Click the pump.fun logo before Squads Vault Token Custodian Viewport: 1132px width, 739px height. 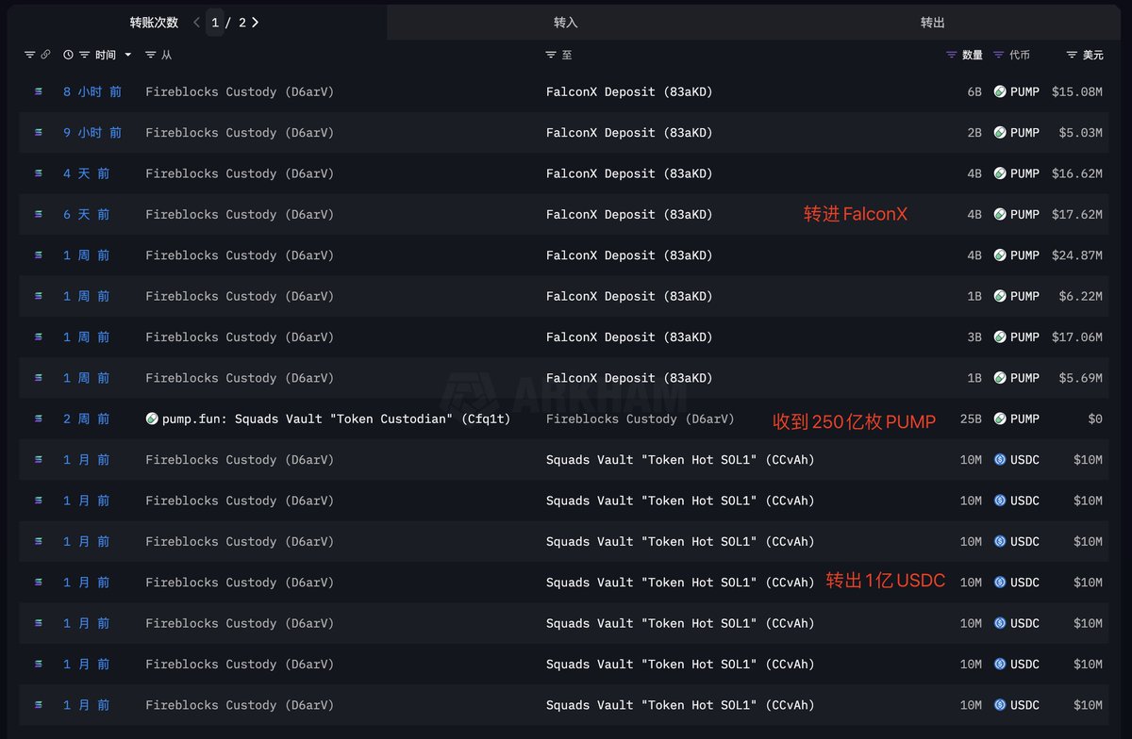[152, 419]
